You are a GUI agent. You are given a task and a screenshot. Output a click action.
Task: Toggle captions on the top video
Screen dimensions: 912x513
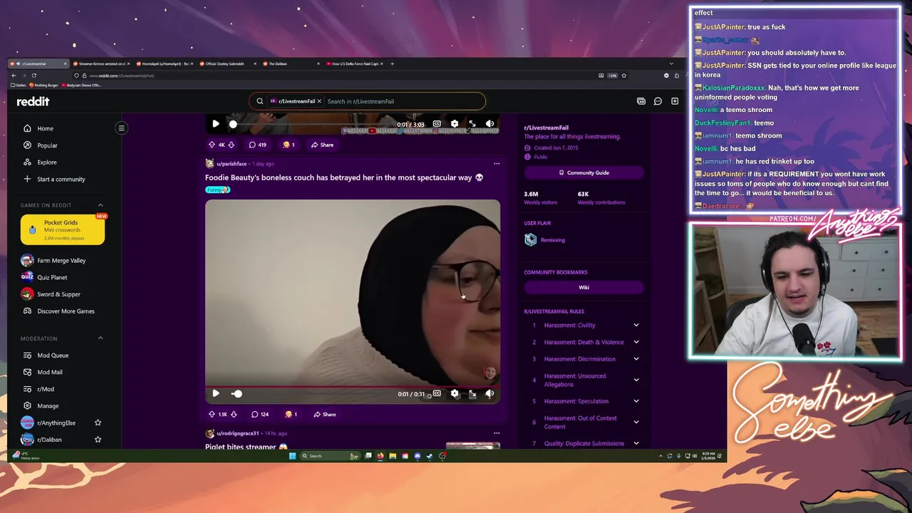[437, 124]
